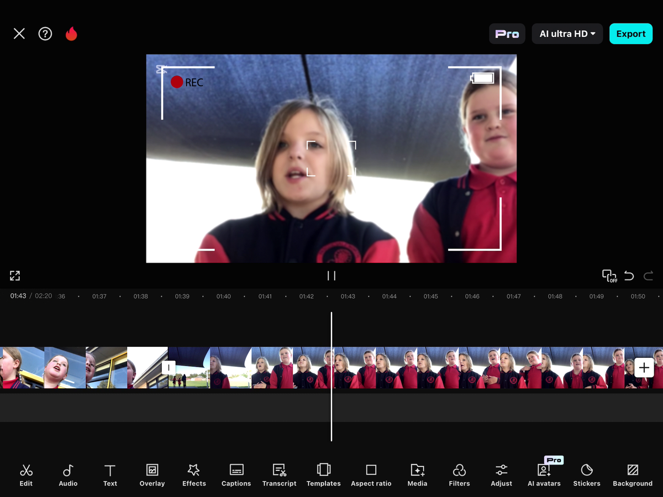This screenshot has height=497, width=663.
Task: Export the video
Action: [x=631, y=34]
